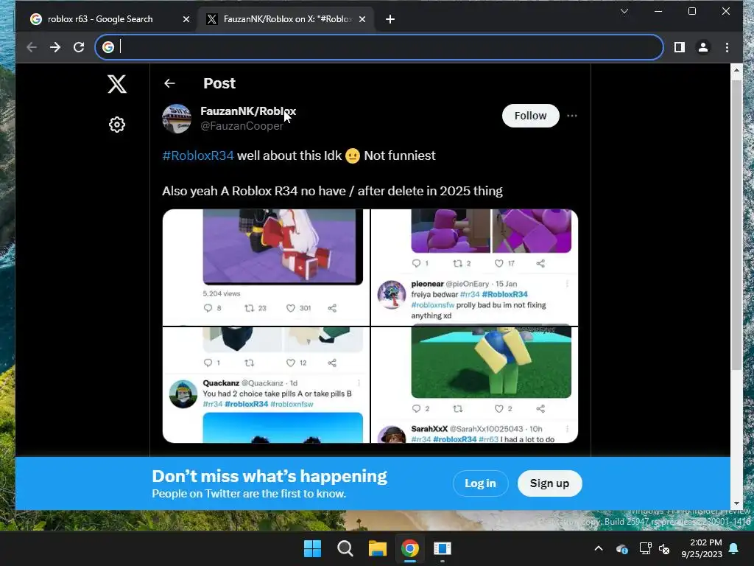Open the X home logo

pos(117,84)
